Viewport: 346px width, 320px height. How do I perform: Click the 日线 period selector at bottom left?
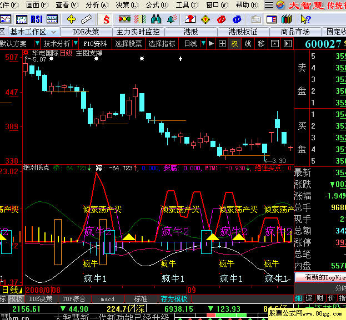[12, 290]
